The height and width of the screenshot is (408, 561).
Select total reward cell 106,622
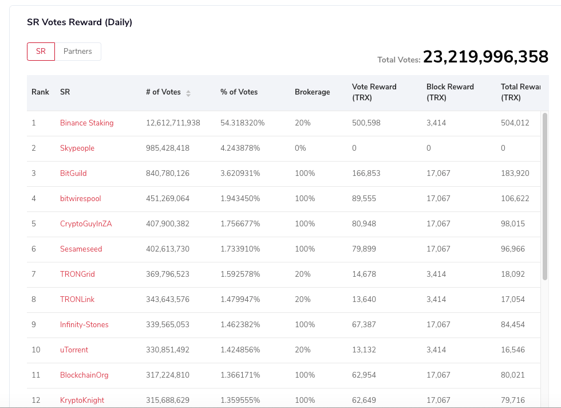(x=515, y=198)
